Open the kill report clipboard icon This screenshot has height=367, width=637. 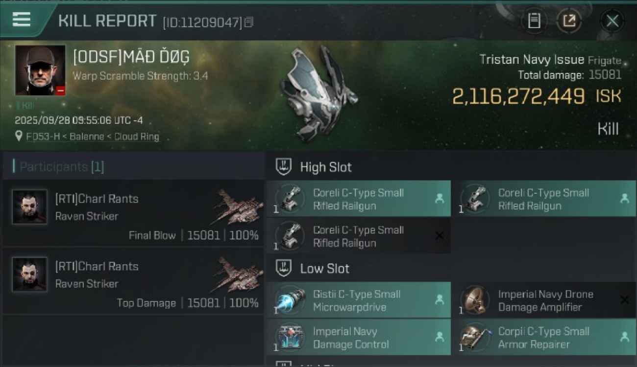(x=534, y=21)
